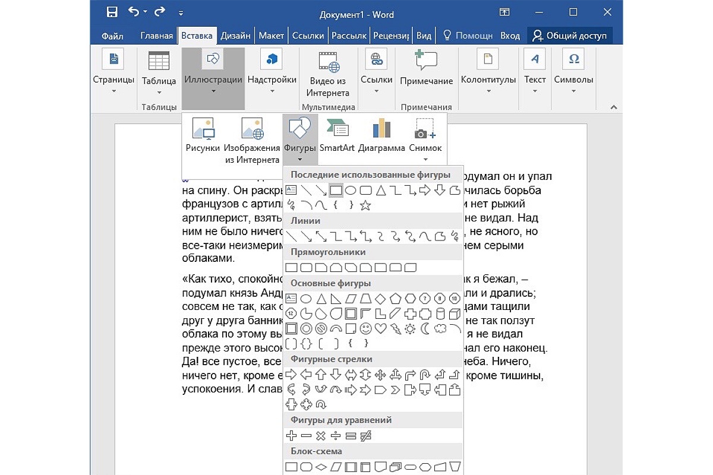Select the not-equal equation shape
713x475 pixels.
coord(365,436)
